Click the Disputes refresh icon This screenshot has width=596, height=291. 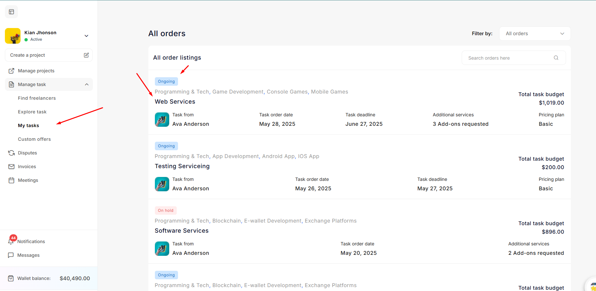tap(11, 153)
